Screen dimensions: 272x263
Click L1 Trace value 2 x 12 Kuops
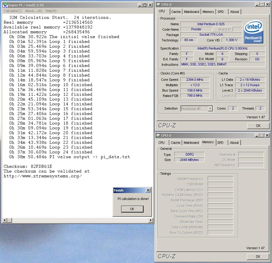(250, 85)
